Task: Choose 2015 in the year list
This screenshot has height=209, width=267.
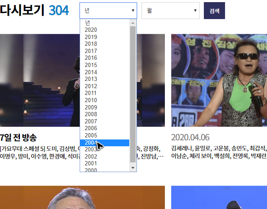Action: pos(105,65)
